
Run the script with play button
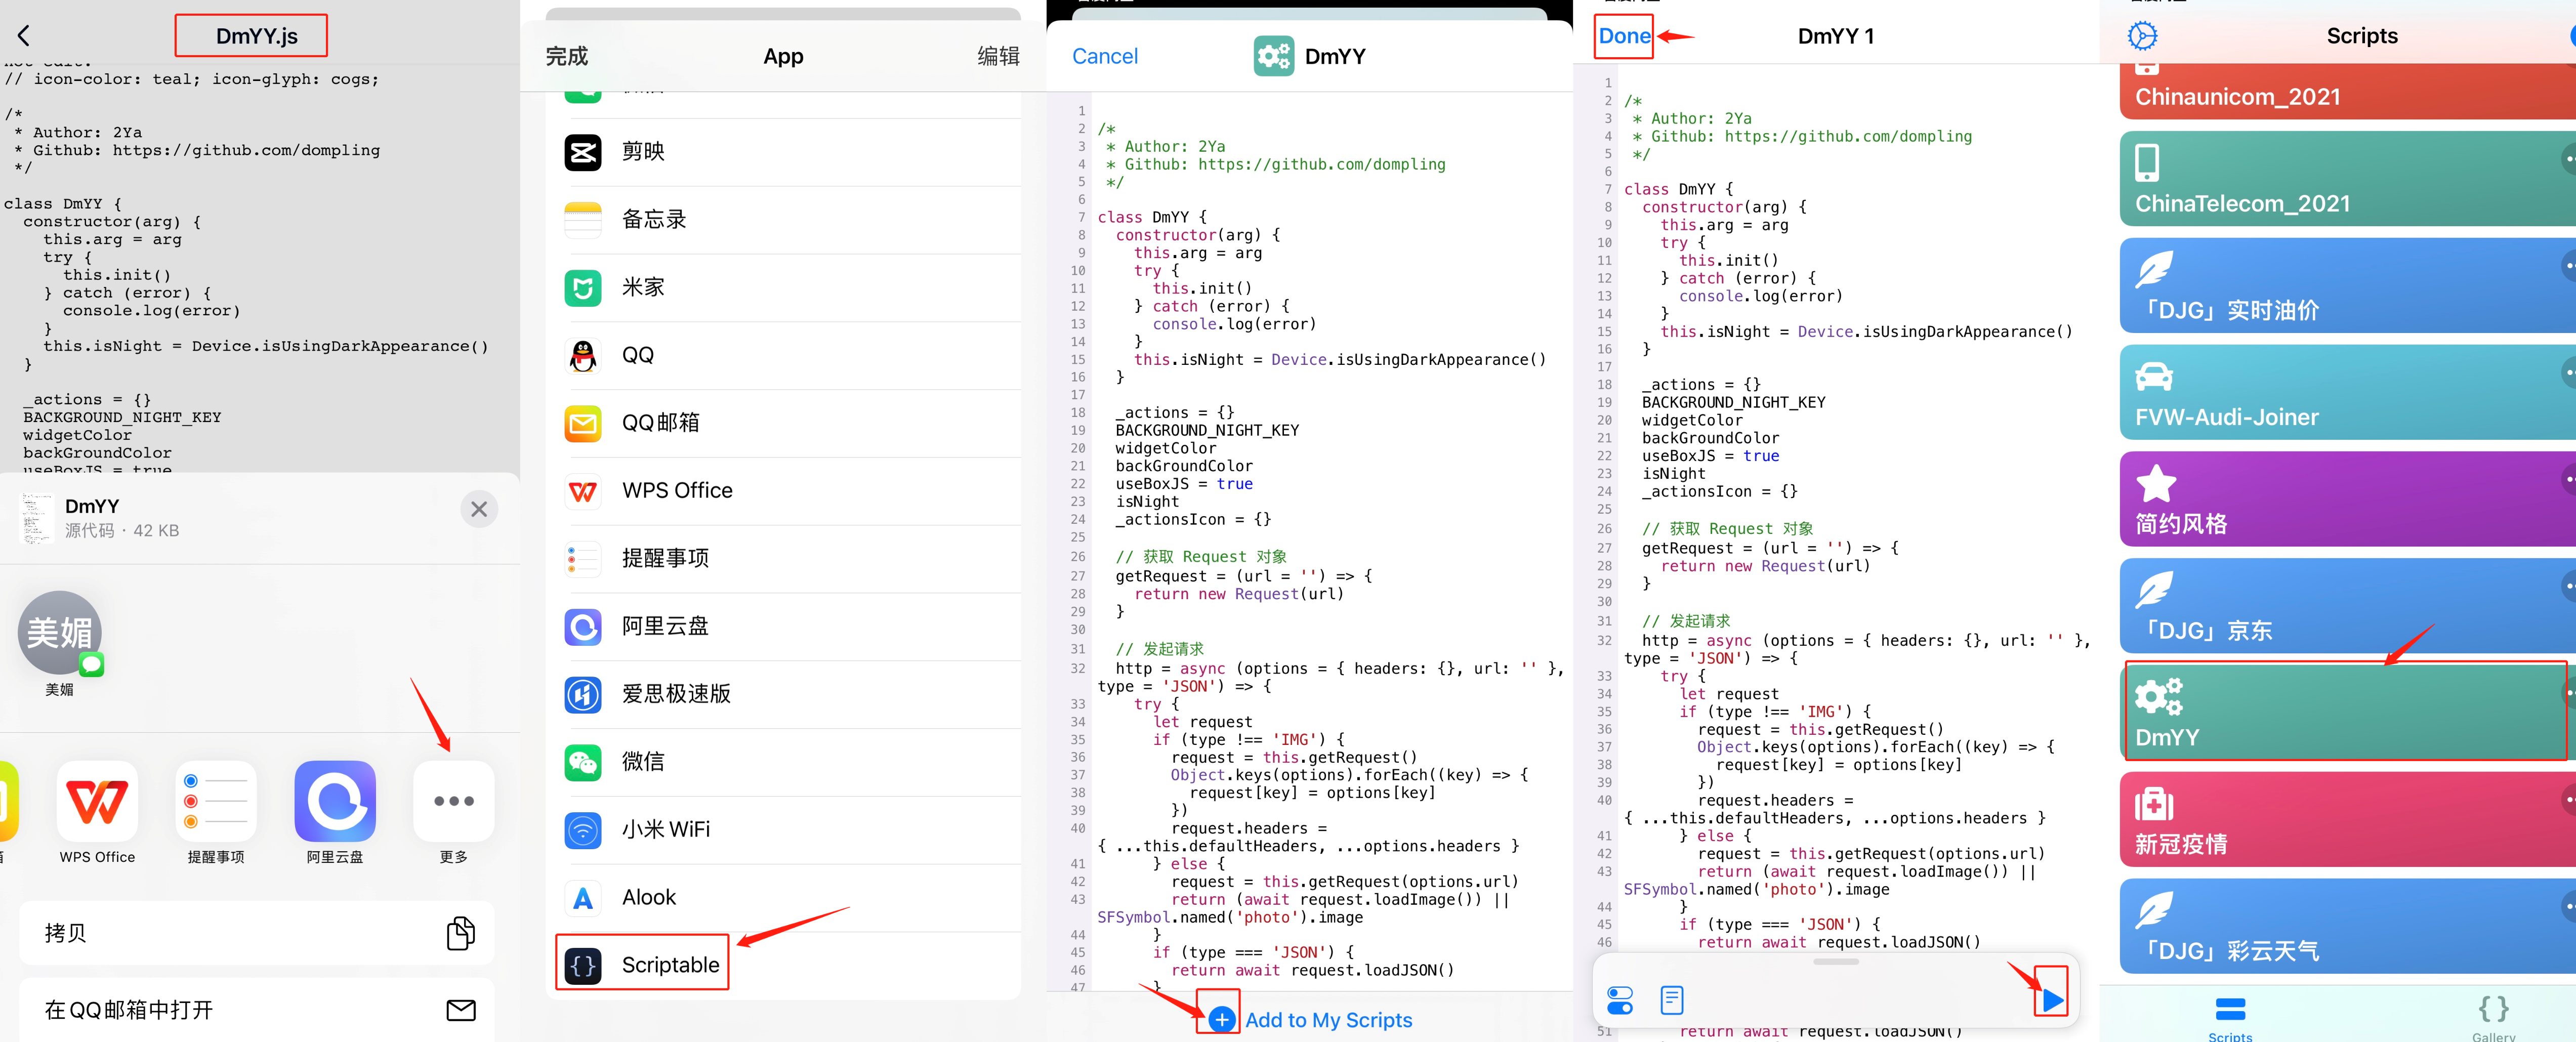(x=2052, y=999)
